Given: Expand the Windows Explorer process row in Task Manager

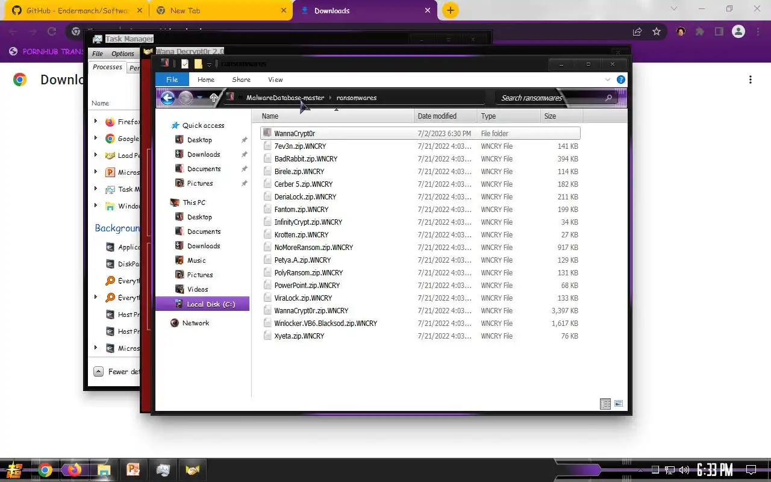Looking at the screenshot, I should (96, 205).
